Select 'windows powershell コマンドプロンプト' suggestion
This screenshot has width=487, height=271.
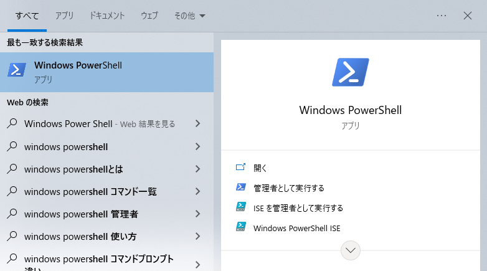[x=106, y=260]
